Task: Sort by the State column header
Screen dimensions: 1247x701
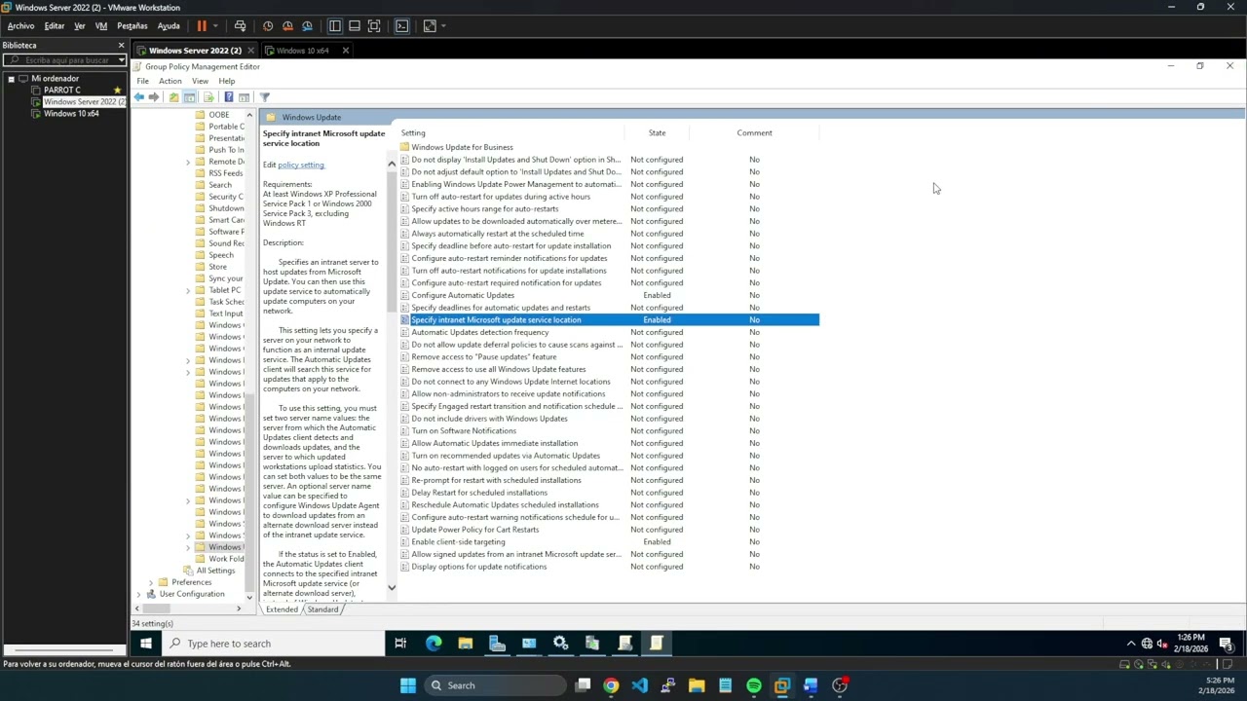Action: [657, 133]
